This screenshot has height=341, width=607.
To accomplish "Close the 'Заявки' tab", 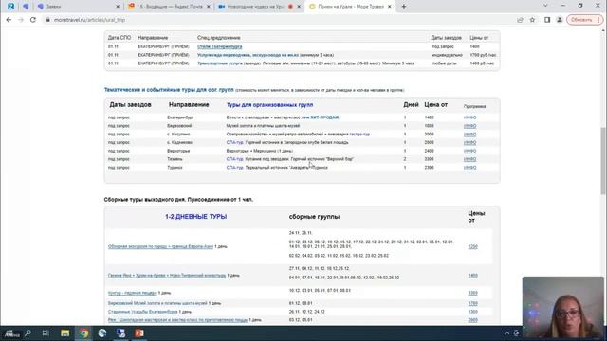I will point(118,7).
